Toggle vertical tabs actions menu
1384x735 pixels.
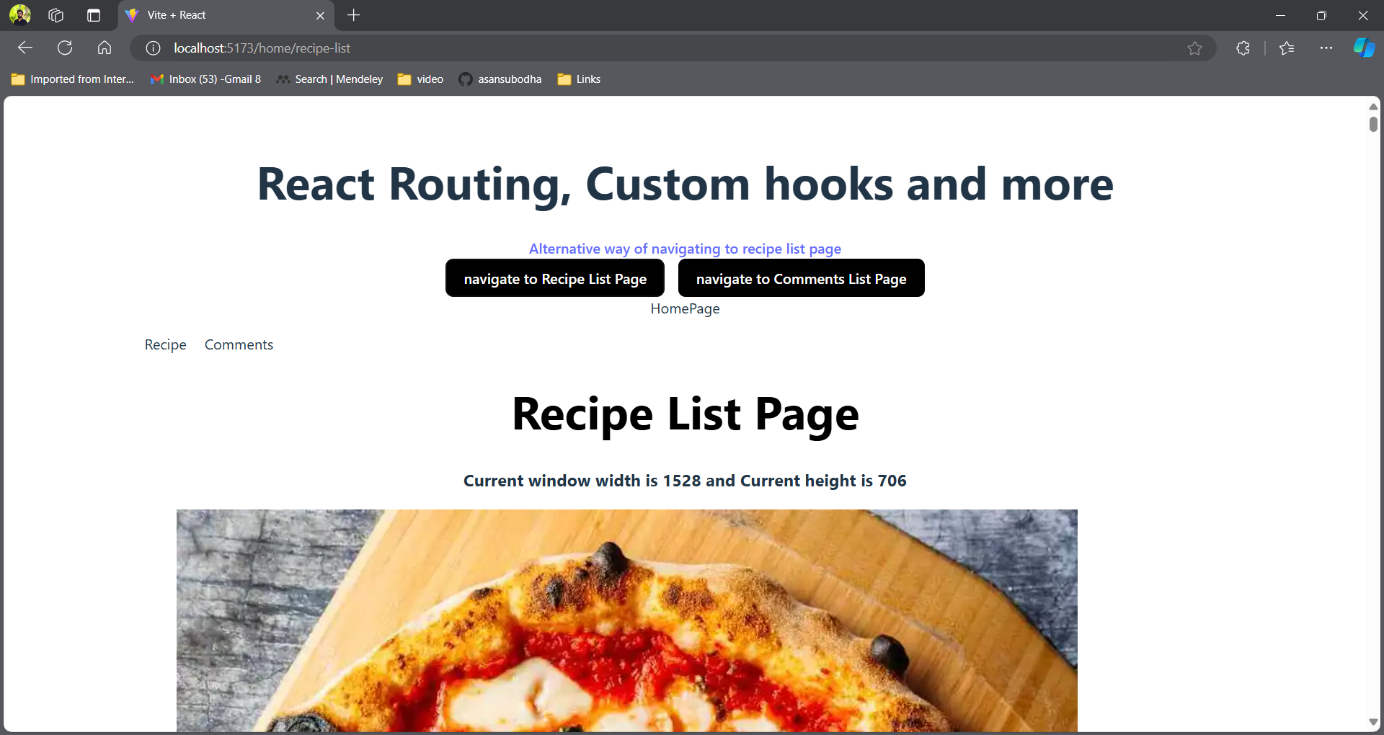(x=94, y=15)
